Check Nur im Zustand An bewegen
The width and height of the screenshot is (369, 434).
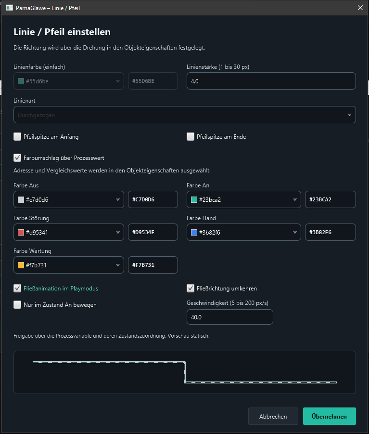[17, 305]
